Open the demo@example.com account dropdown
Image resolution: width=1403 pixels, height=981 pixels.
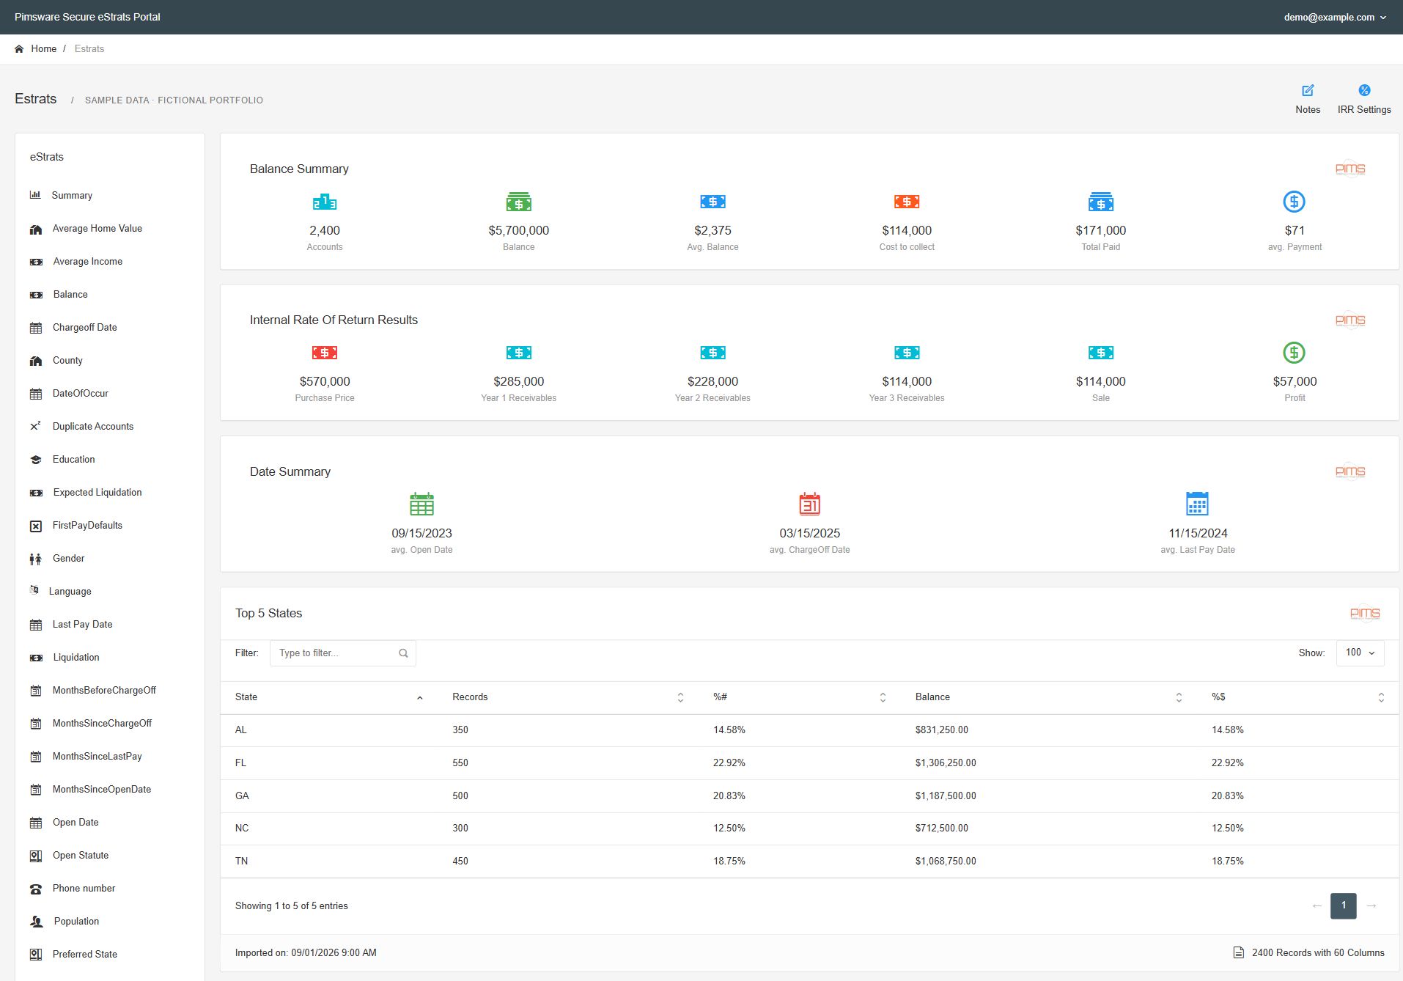(1335, 17)
